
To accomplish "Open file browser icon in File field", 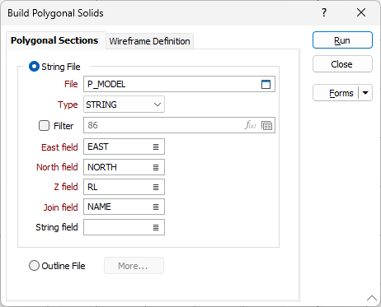I will [x=266, y=84].
